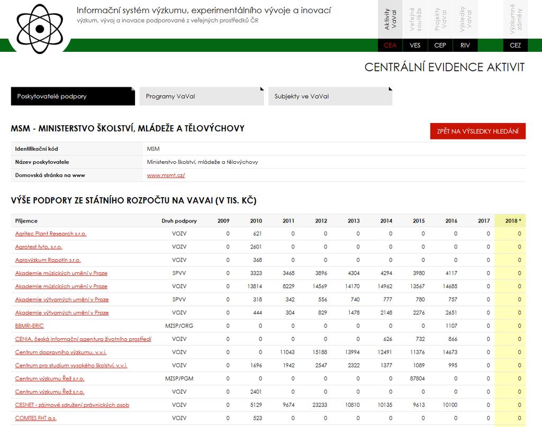Click the Příjemce column header
The height and width of the screenshot is (427, 542).
point(26,221)
